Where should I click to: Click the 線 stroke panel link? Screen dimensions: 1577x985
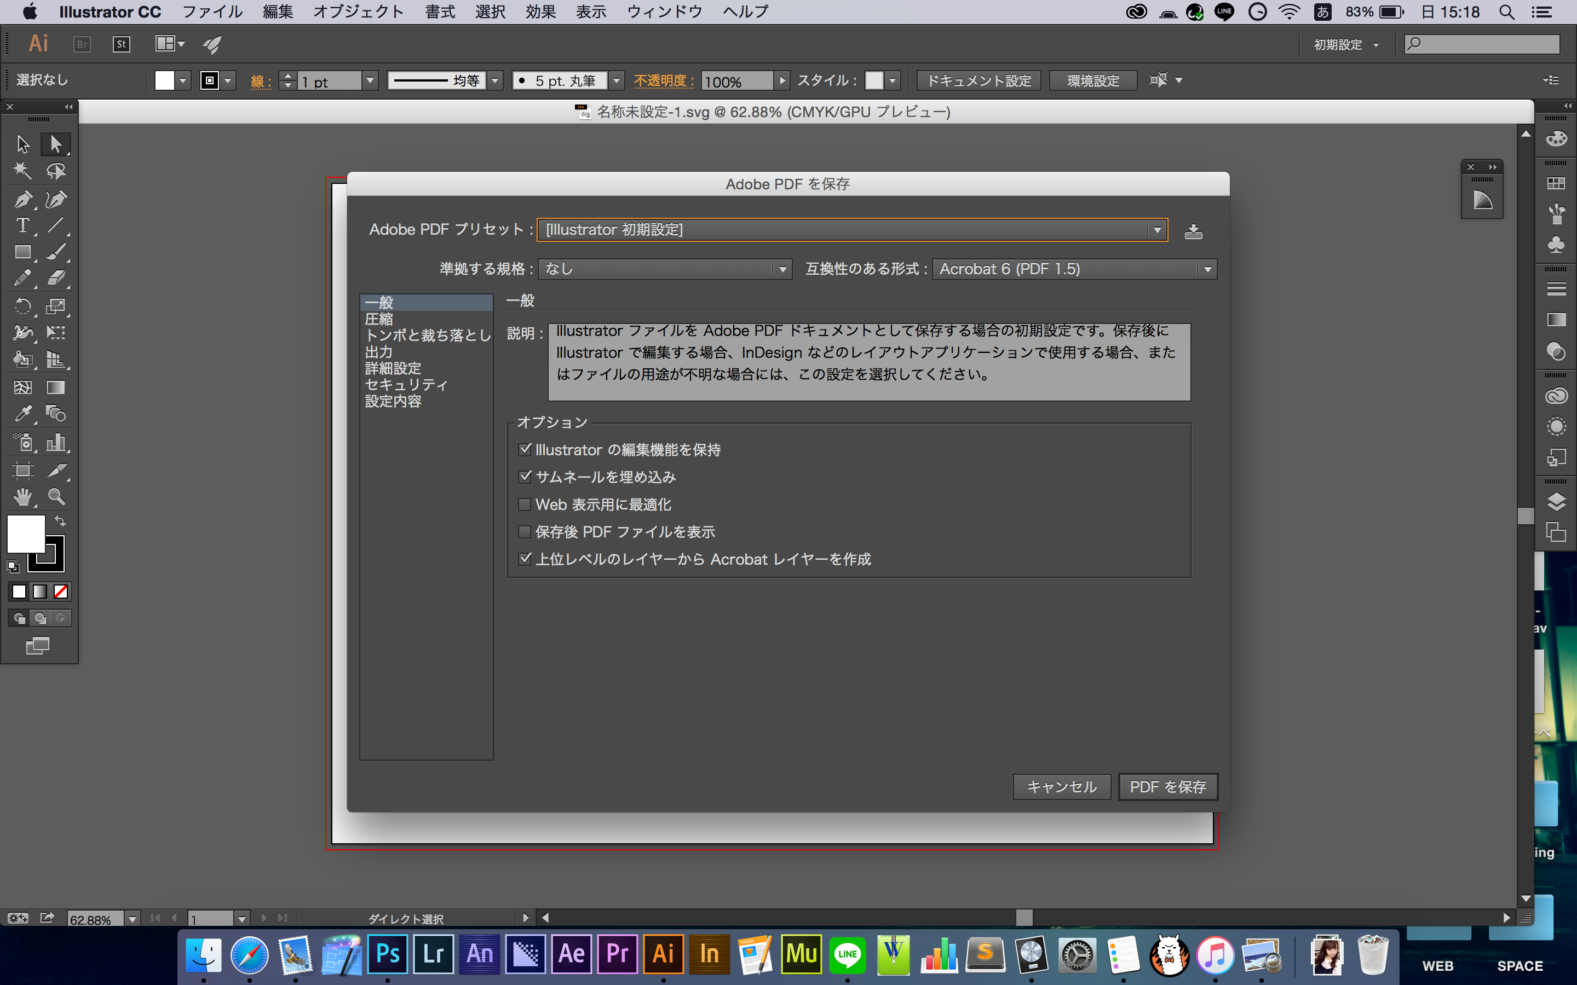(261, 82)
